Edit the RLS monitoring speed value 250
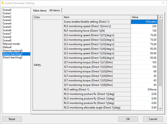 pos(144,26)
